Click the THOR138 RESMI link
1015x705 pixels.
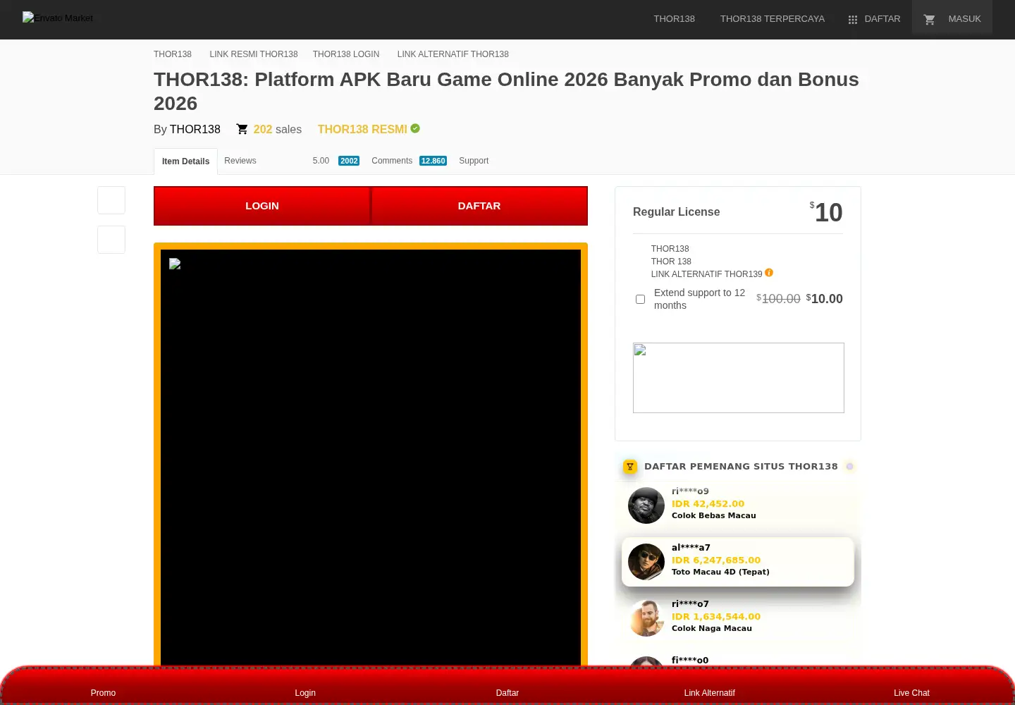coord(362,130)
